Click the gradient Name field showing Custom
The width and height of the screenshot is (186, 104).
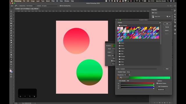tap(138, 69)
